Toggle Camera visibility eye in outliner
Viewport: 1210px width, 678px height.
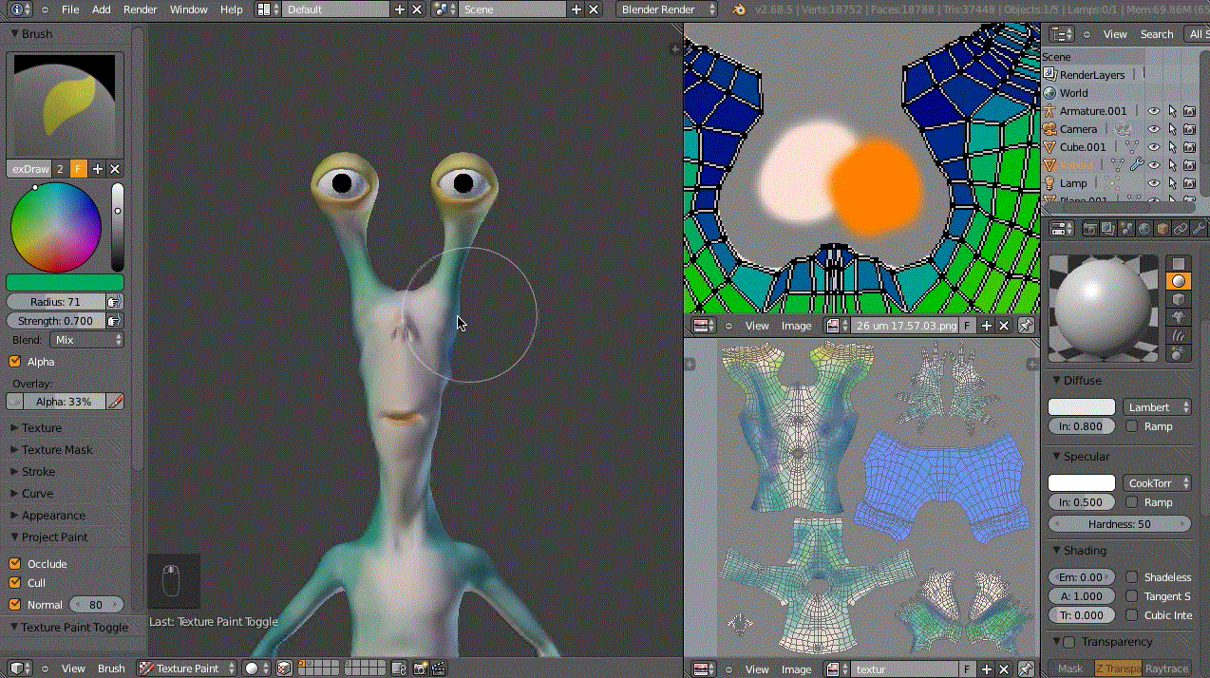pyautogui.click(x=1154, y=129)
